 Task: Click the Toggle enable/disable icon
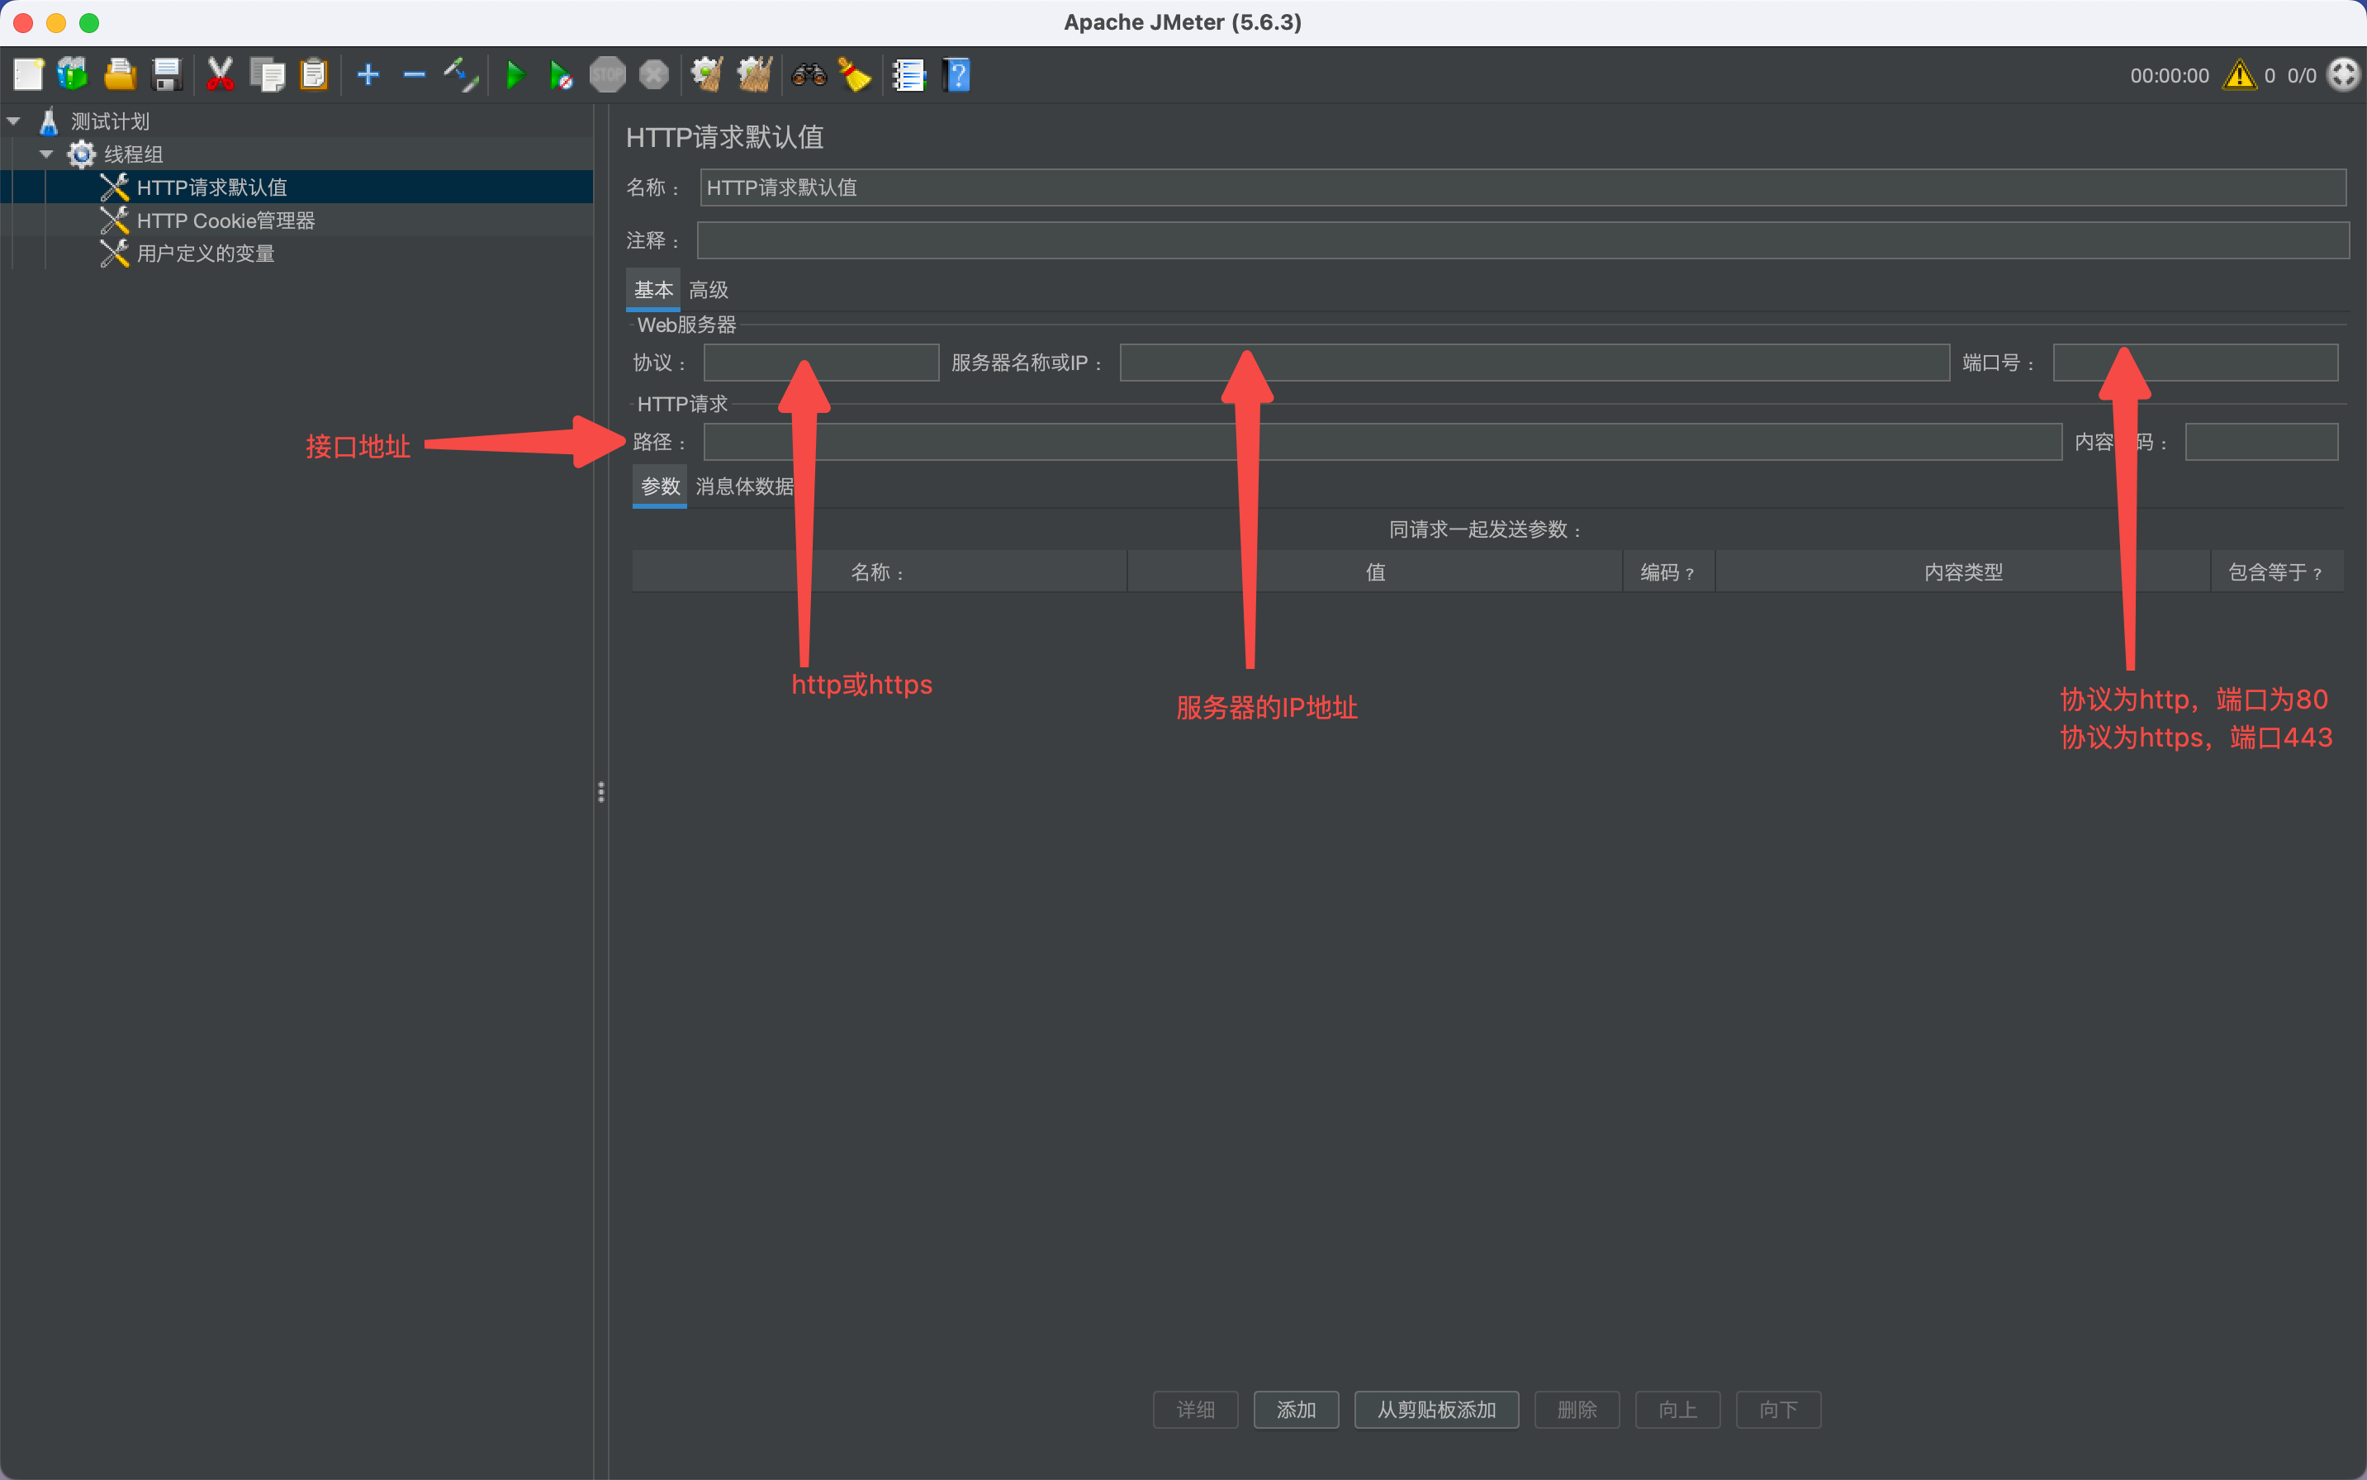coord(461,74)
